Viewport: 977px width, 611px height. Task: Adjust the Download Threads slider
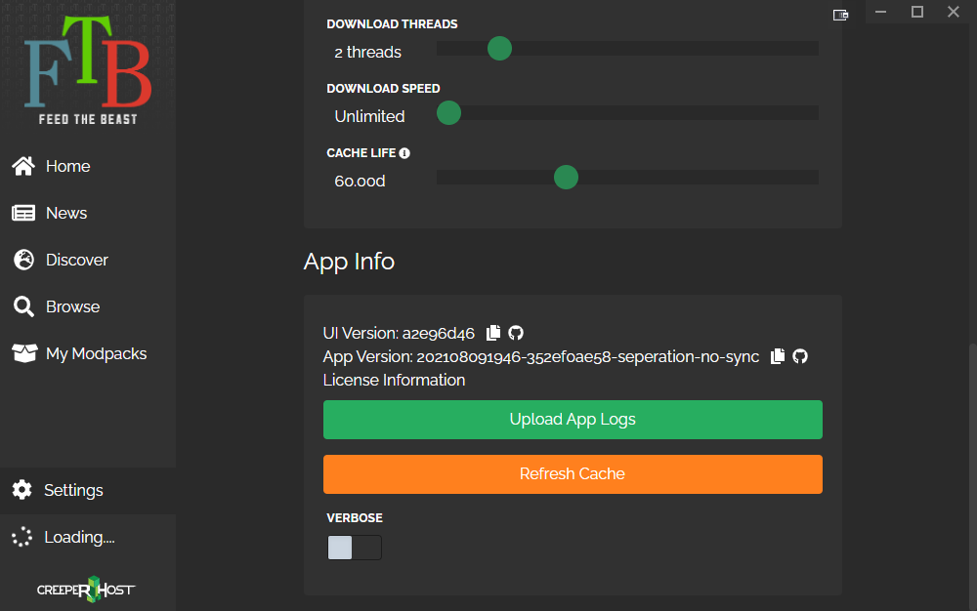coord(499,48)
